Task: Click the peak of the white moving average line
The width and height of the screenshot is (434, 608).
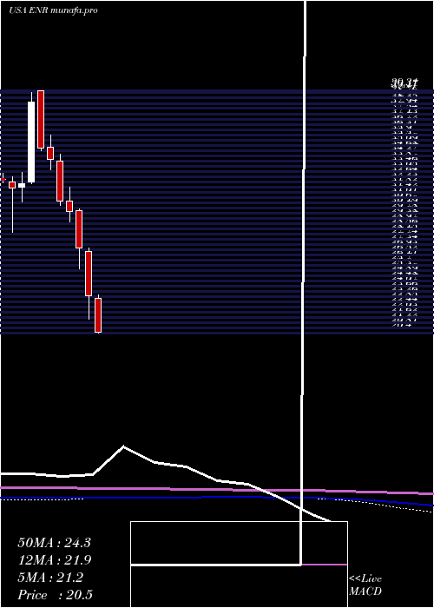Action: (123, 446)
